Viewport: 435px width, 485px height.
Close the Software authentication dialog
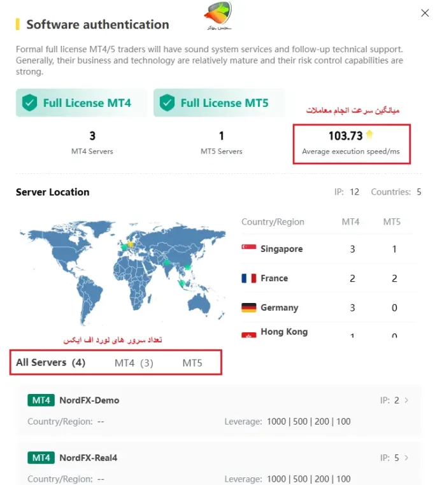tap(425, 13)
